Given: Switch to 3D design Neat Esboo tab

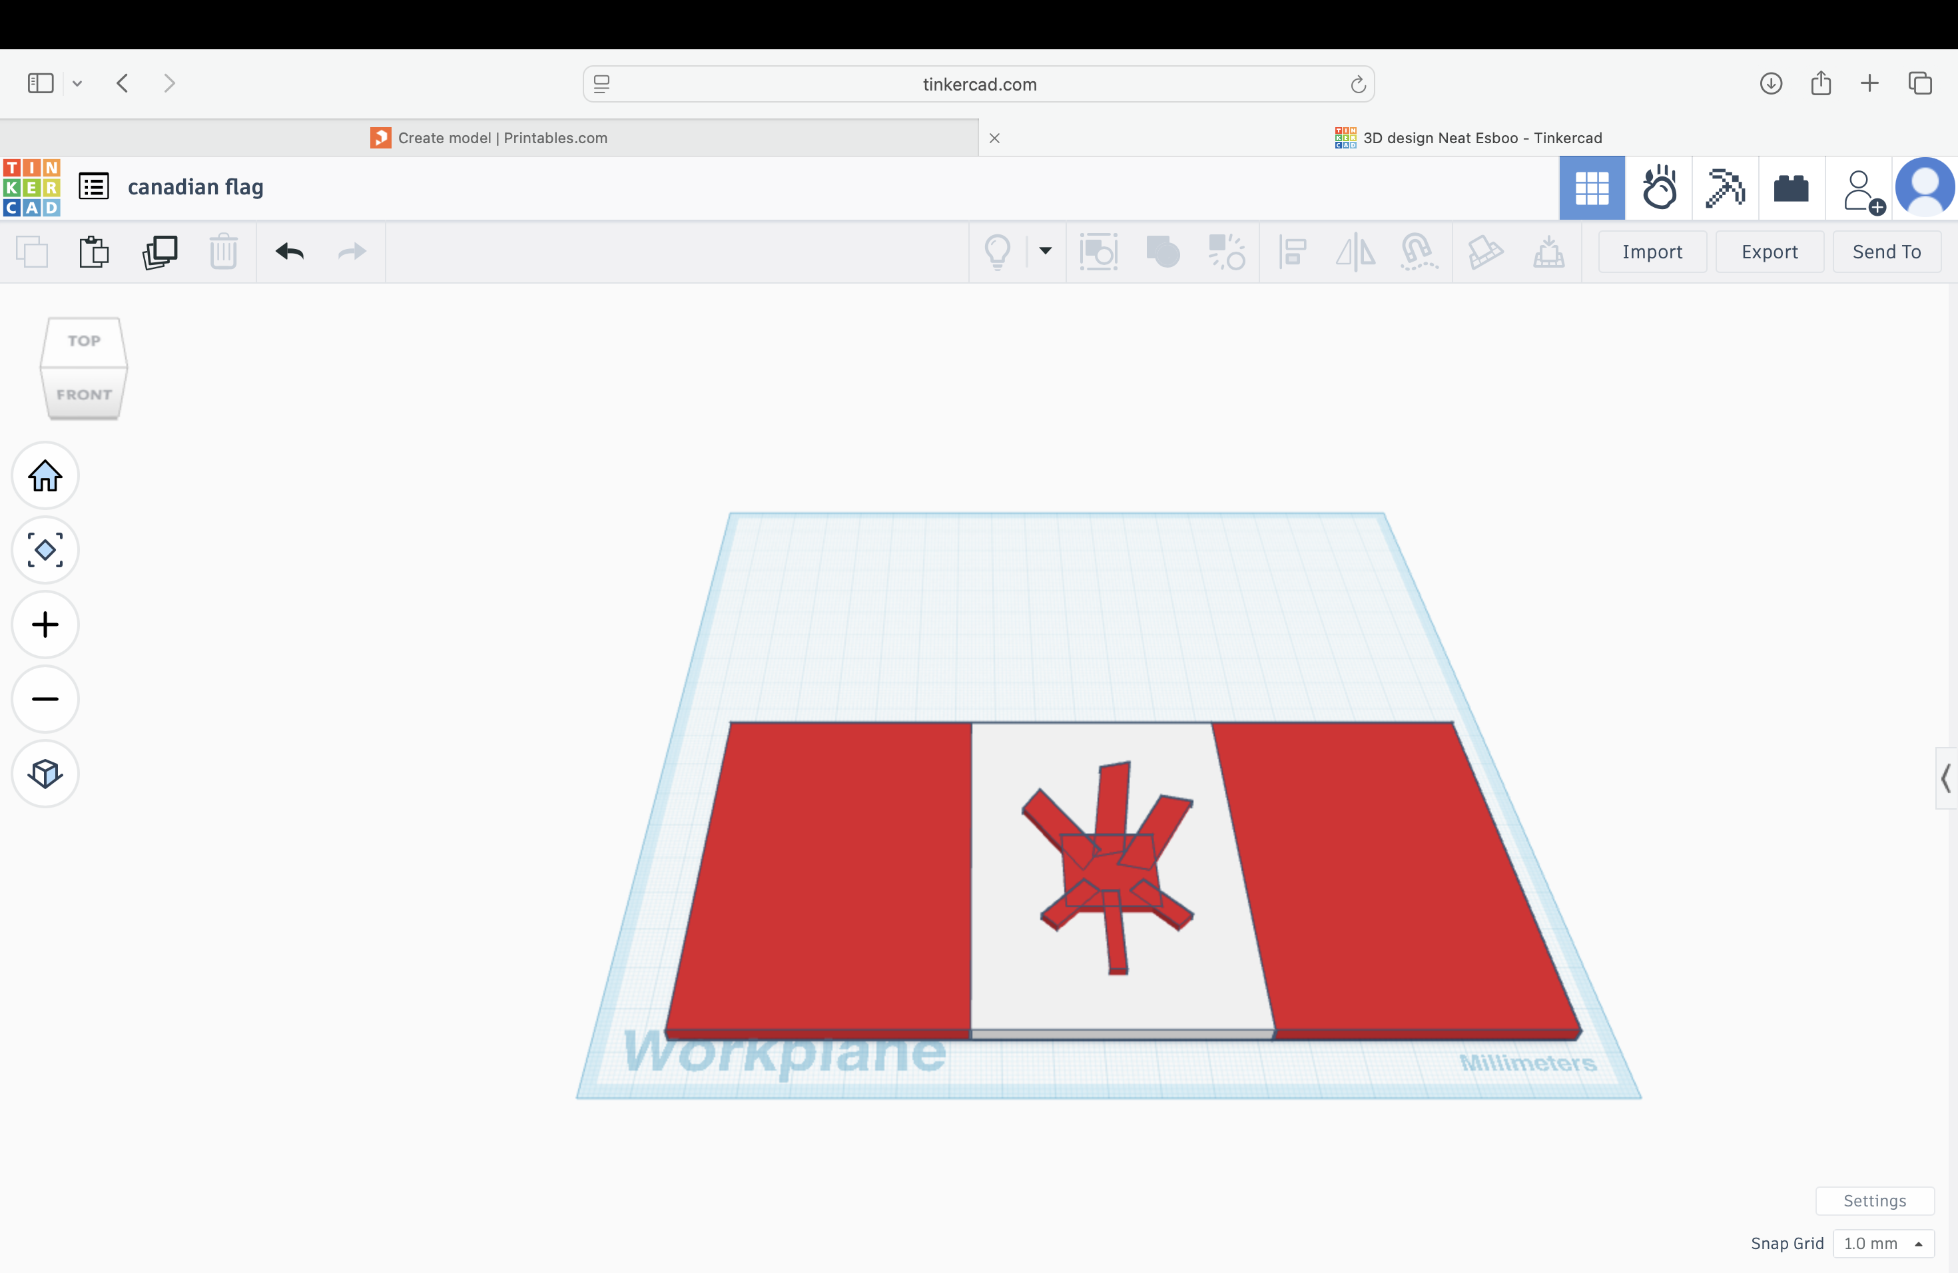Looking at the screenshot, I should pyautogui.click(x=1468, y=137).
